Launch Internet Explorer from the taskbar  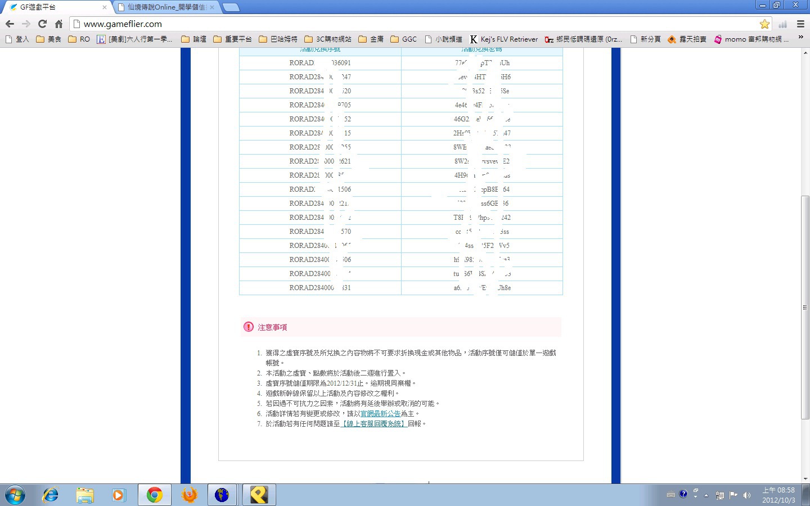(x=51, y=495)
